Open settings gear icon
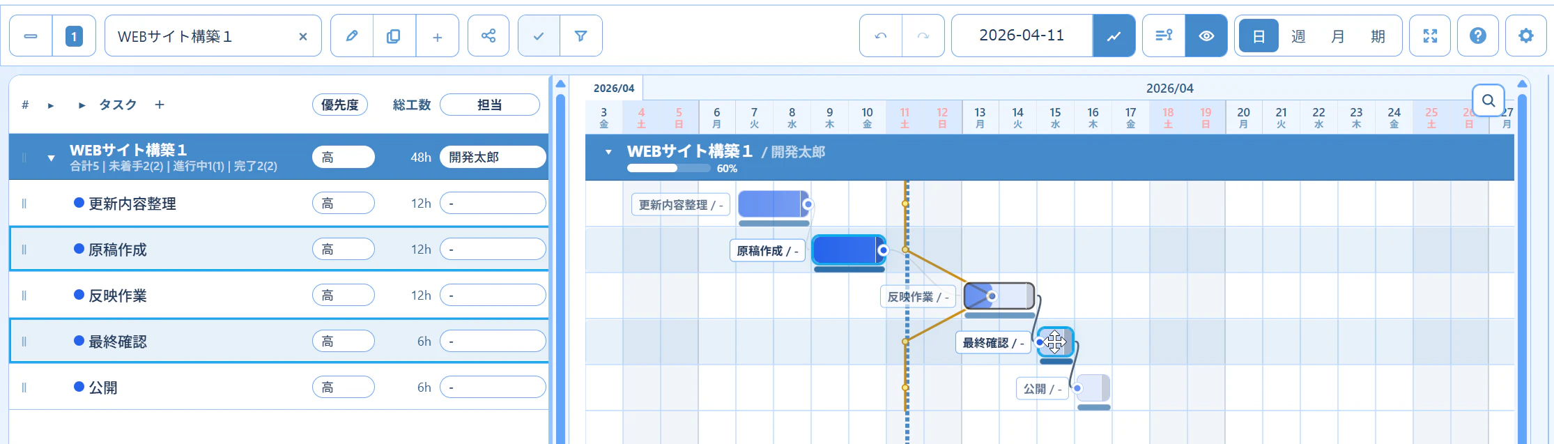This screenshot has height=444, width=1554. 1526,36
